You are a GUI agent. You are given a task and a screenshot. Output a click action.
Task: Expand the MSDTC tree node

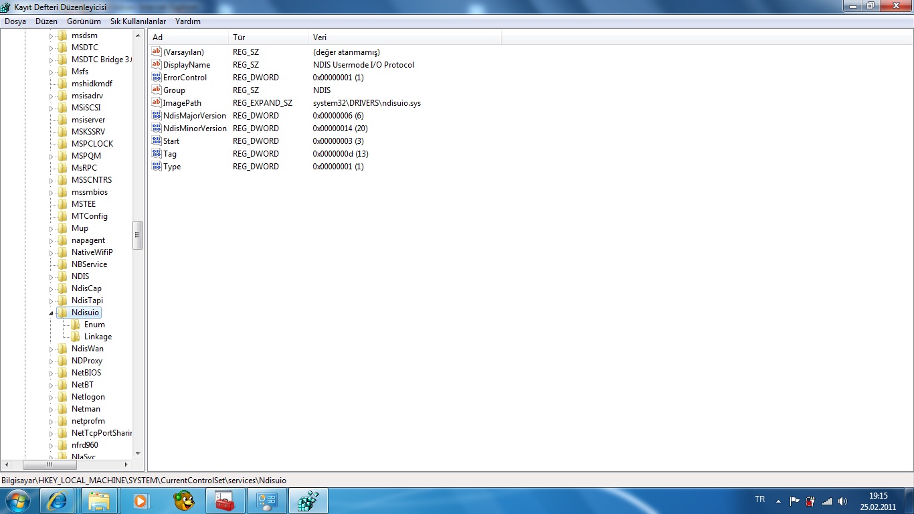tap(51, 48)
